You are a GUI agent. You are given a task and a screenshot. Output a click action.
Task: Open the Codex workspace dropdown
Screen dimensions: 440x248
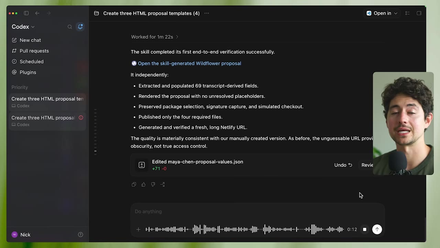click(23, 27)
